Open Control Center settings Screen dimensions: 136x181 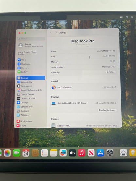click(25, 94)
